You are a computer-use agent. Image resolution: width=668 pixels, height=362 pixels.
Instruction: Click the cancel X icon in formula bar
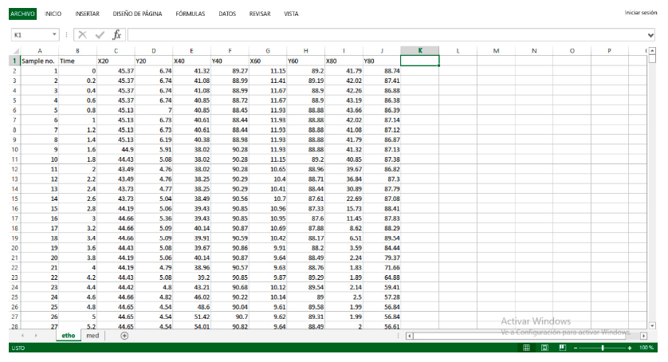82,35
